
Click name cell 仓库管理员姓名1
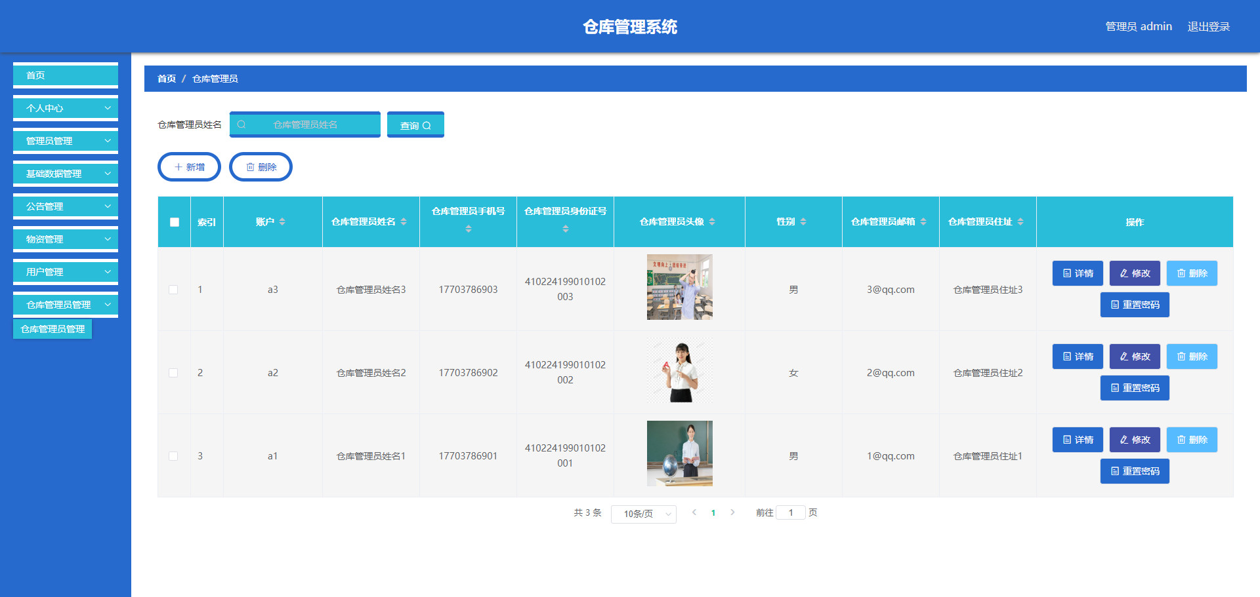[371, 456]
